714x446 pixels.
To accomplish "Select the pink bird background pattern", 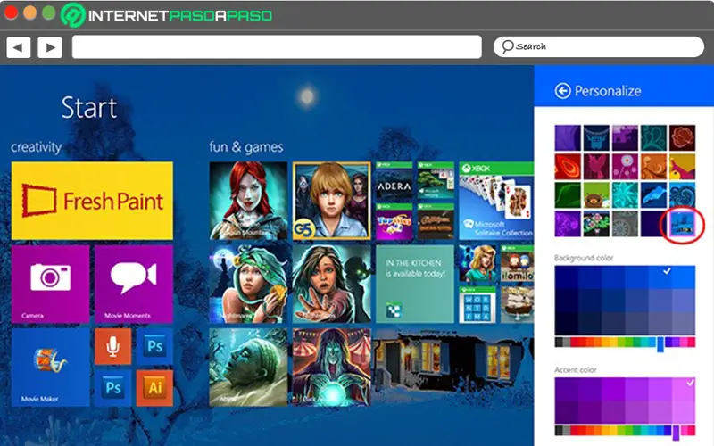I will pyautogui.click(x=596, y=167).
